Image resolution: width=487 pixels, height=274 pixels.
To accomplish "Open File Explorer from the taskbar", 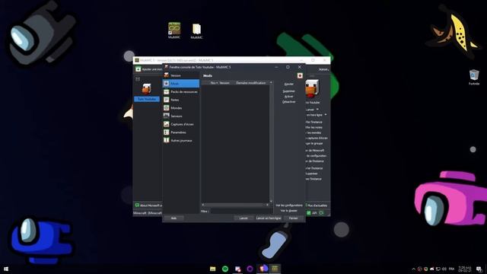I will (x=213, y=269).
